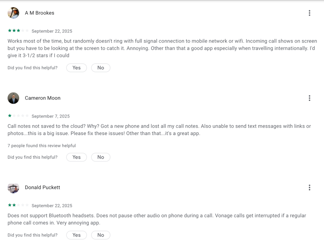Click the two-star rating on Puckett review
Screen dimensions: 324x245
[x=18, y=205]
